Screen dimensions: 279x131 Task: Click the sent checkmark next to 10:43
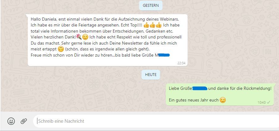tap(268, 102)
